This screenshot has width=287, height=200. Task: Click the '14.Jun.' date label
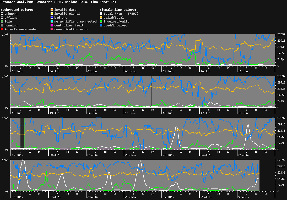point(93,113)
